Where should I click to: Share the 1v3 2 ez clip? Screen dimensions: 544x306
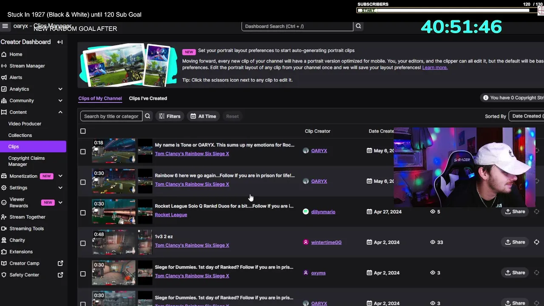(515, 242)
